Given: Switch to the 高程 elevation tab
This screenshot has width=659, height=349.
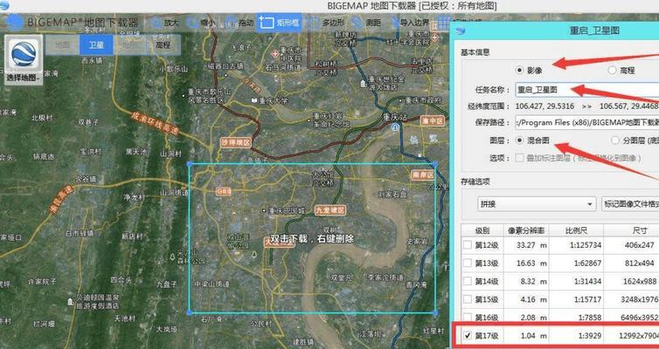Looking at the screenshot, I should [x=163, y=44].
